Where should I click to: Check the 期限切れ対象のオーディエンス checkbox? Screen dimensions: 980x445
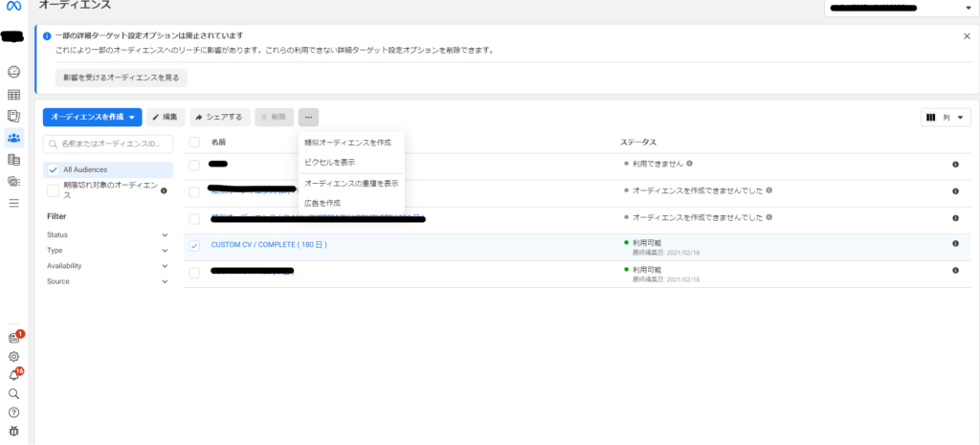click(x=54, y=190)
